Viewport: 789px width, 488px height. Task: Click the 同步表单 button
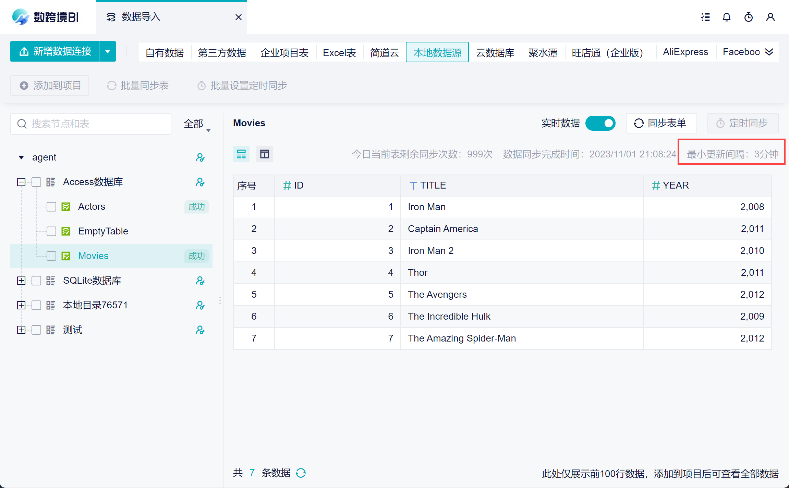point(661,123)
